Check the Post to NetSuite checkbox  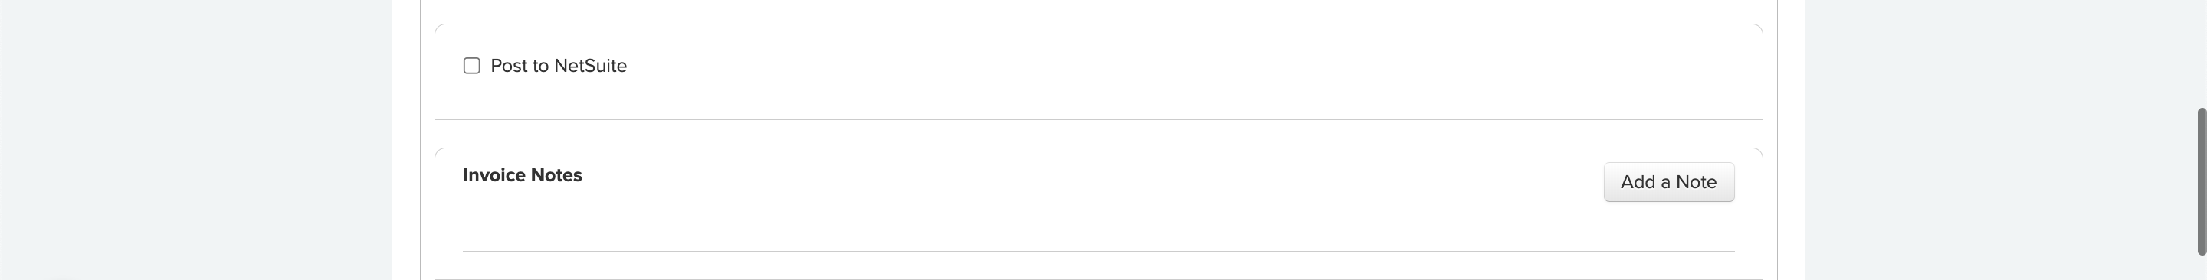471,66
